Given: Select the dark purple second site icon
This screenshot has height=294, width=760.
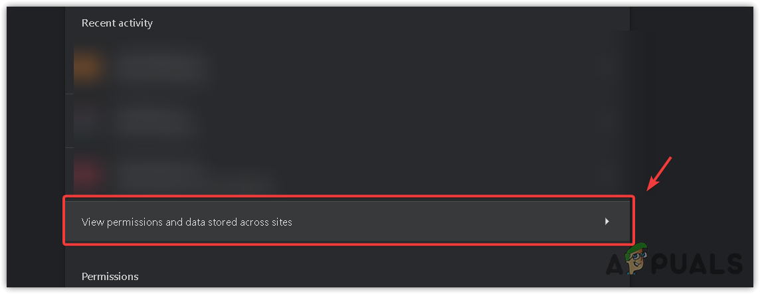Looking at the screenshot, I should [x=89, y=120].
